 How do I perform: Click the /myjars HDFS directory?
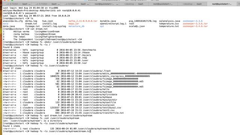click(x=86, y=55)
